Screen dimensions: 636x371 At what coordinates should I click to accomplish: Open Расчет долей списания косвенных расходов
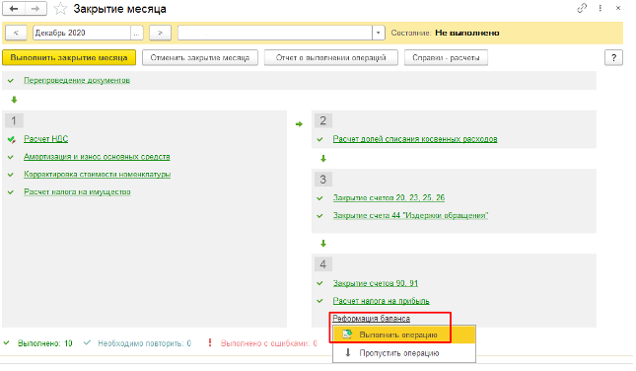415,139
